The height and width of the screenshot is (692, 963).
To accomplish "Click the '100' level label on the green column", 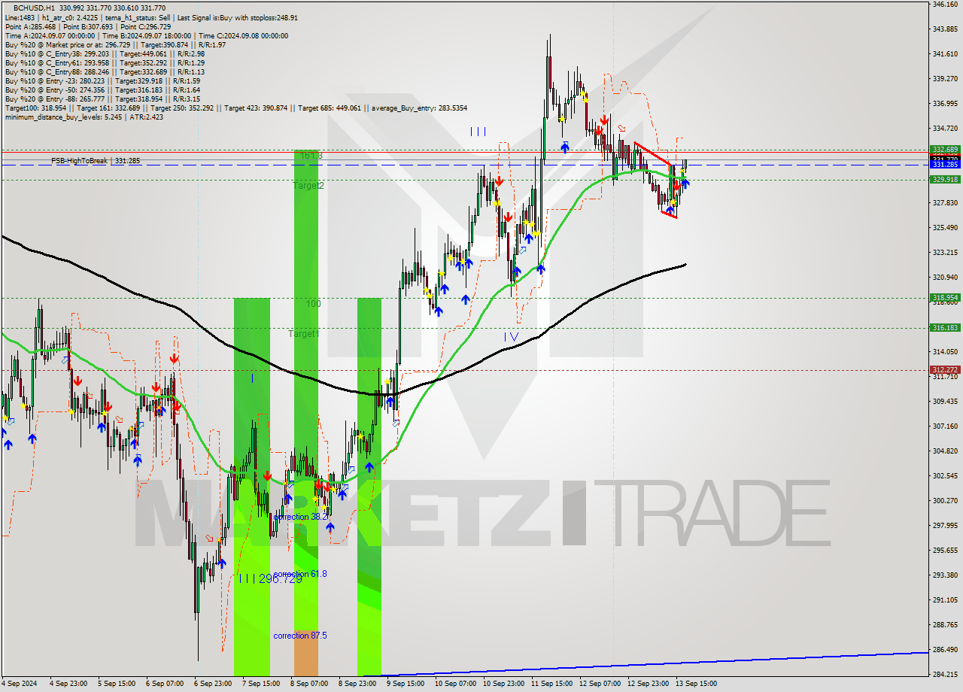I will tap(314, 304).
